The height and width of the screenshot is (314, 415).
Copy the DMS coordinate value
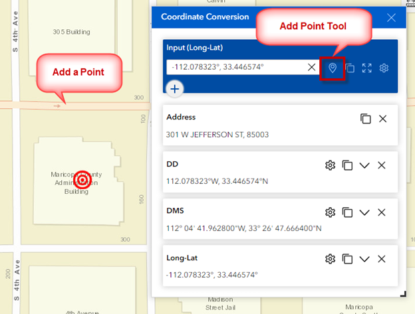[x=347, y=212]
